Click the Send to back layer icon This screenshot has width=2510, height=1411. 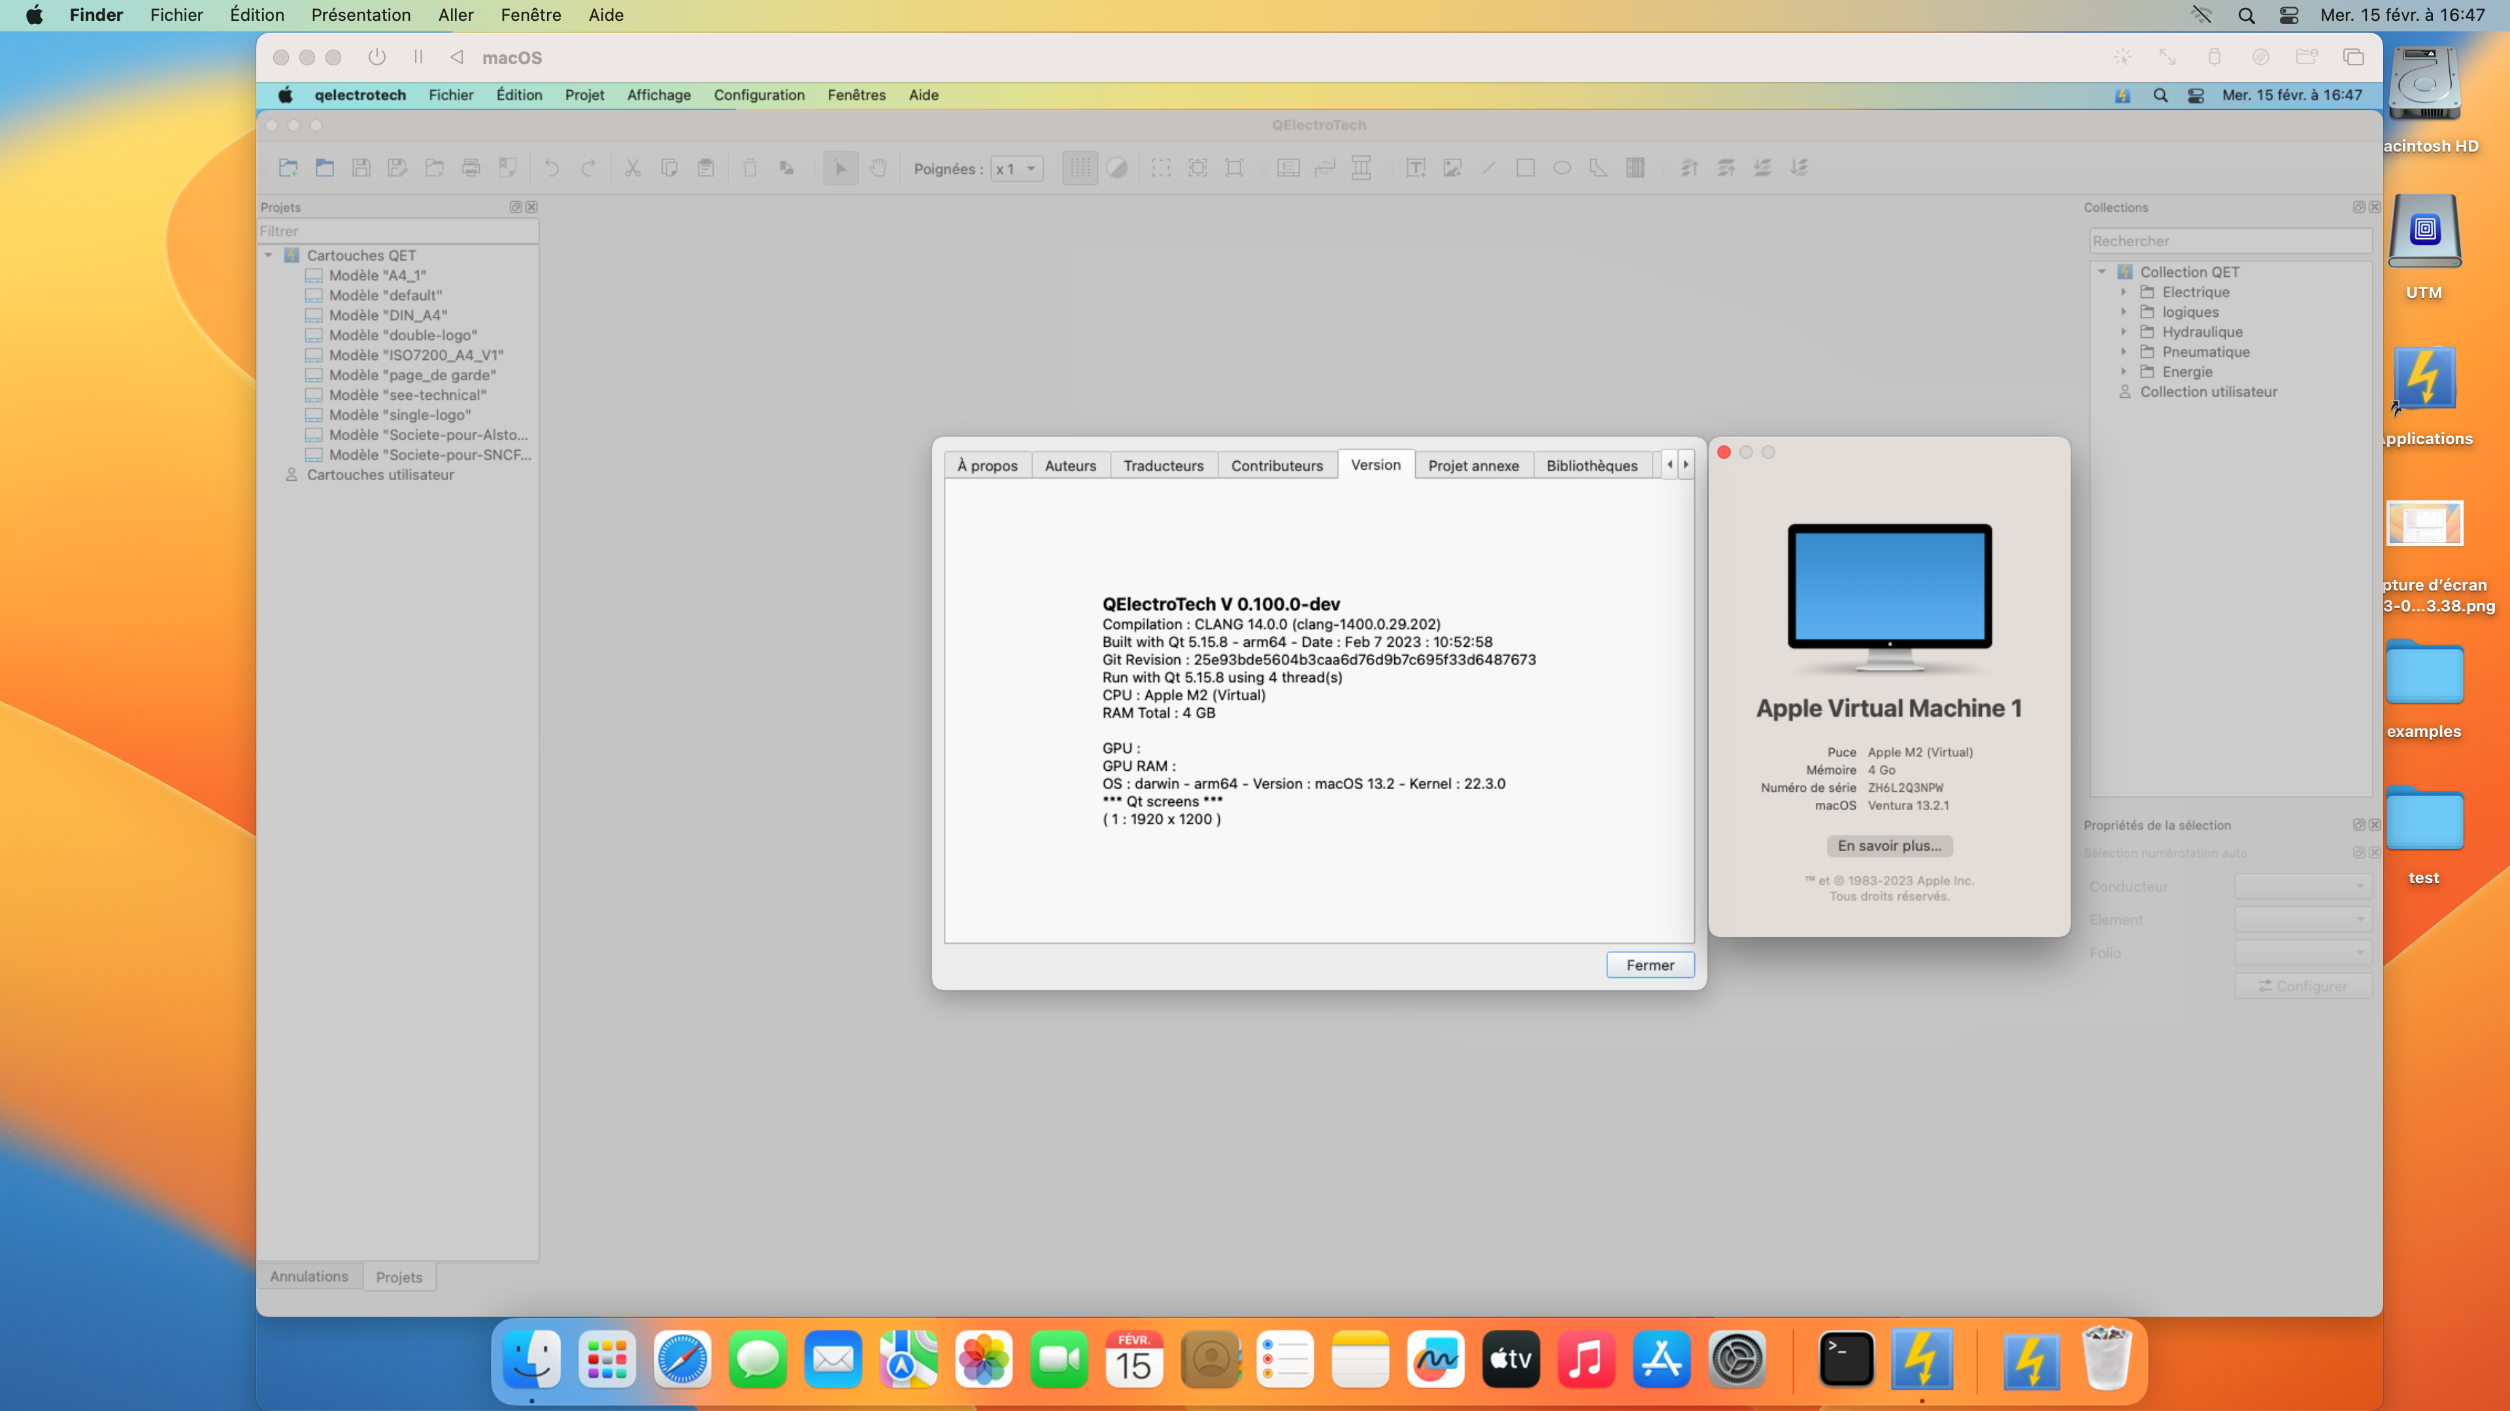click(1799, 167)
